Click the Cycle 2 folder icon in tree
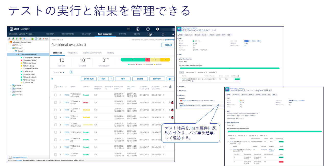This screenshot has width=324, height=166. (16, 51)
